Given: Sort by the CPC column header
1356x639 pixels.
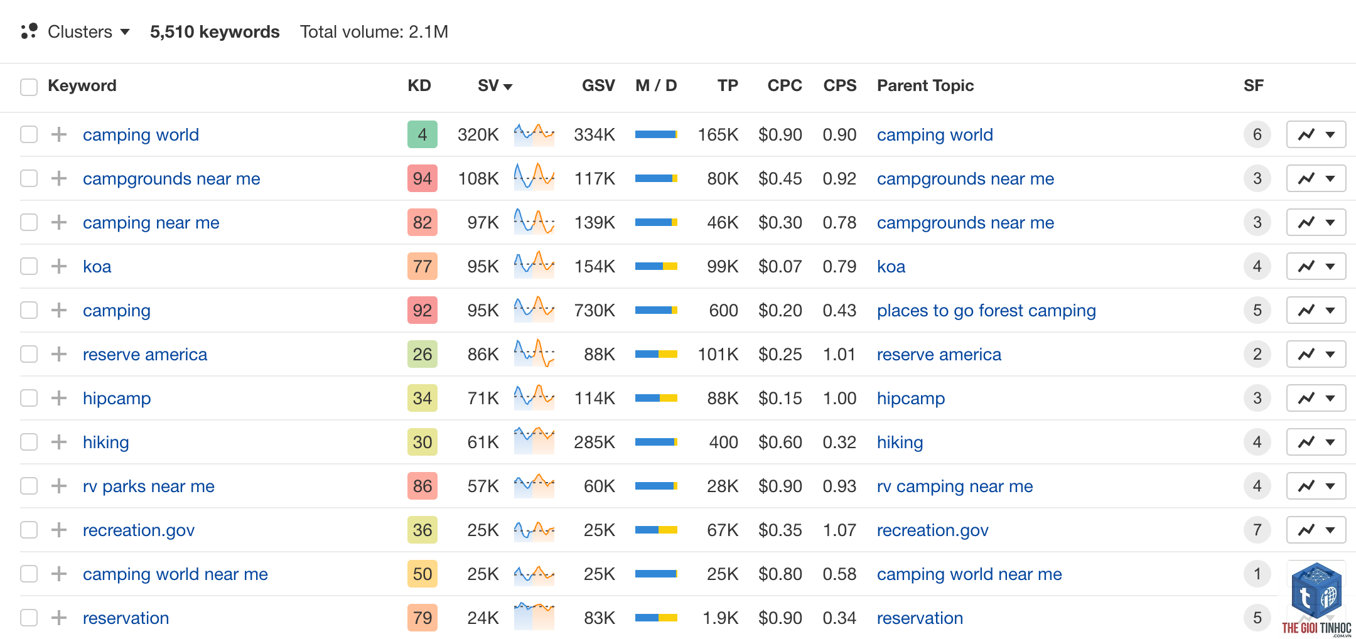Looking at the screenshot, I should tap(785, 85).
